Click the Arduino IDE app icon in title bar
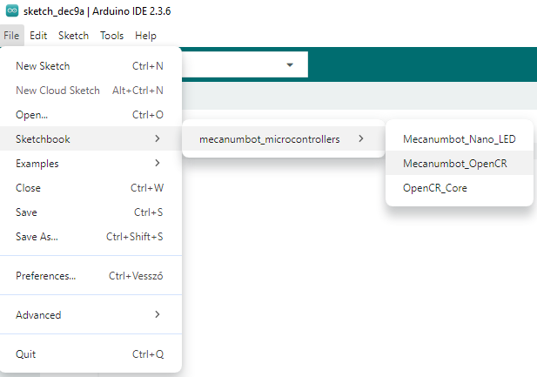 click(12, 11)
